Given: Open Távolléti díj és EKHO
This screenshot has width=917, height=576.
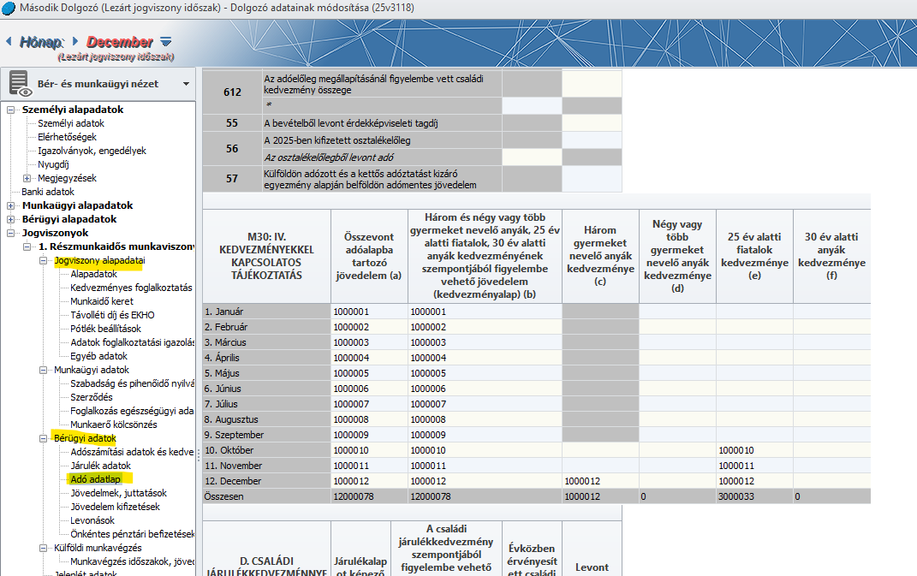Looking at the screenshot, I should pos(112,315).
